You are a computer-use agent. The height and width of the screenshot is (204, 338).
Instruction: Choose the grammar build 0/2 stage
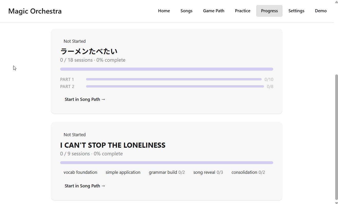point(167,172)
